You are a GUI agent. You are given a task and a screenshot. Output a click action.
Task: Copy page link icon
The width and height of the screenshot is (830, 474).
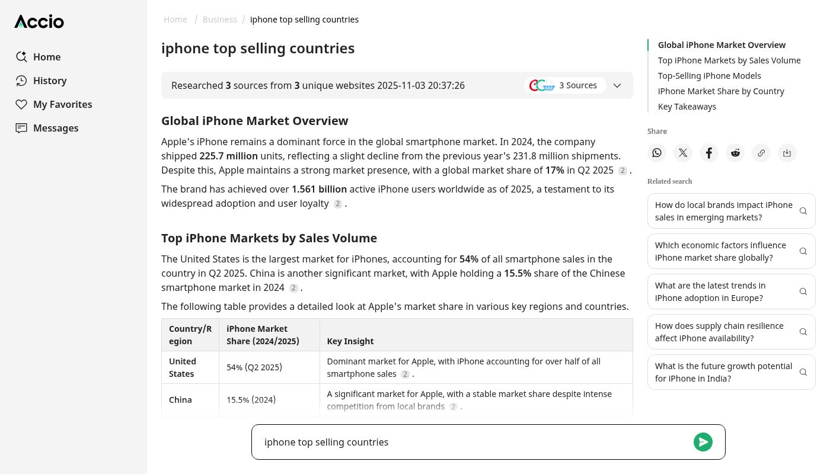pyautogui.click(x=761, y=153)
